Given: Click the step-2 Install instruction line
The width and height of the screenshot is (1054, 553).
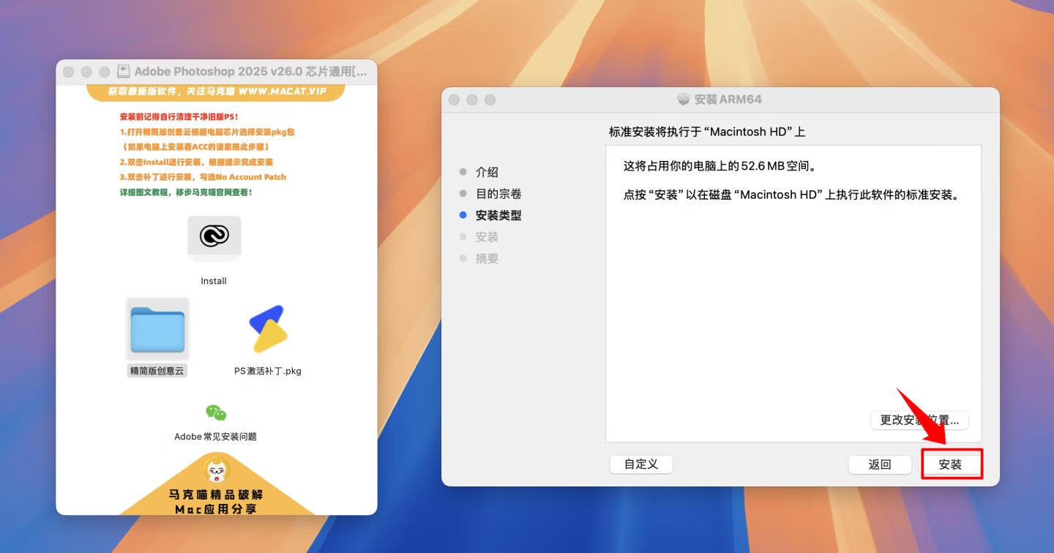Looking at the screenshot, I should click(196, 162).
